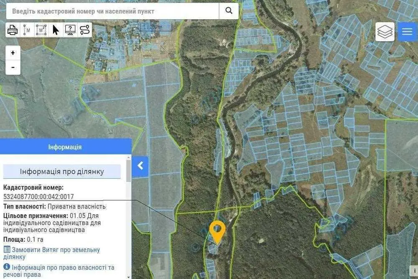Zoom in with the plus button
This screenshot has width=418, height=279.
13,53
